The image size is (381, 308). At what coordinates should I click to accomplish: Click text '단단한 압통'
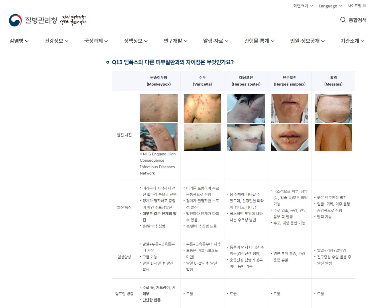tap(151, 300)
